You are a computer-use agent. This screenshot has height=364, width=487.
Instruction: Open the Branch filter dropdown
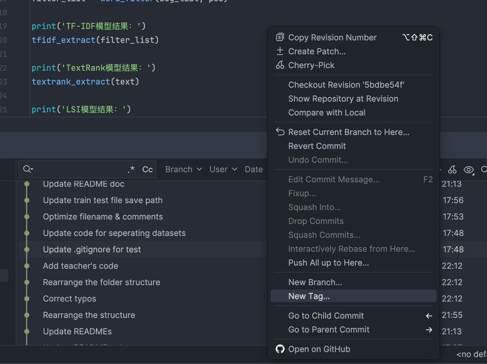pyautogui.click(x=183, y=169)
